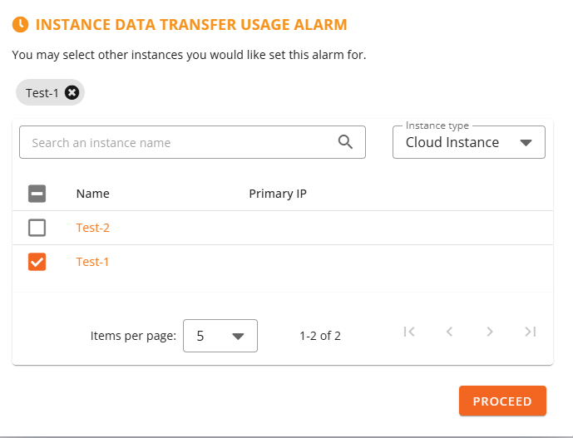The image size is (573, 438).
Task: Go to next page of results
Action: (x=490, y=332)
